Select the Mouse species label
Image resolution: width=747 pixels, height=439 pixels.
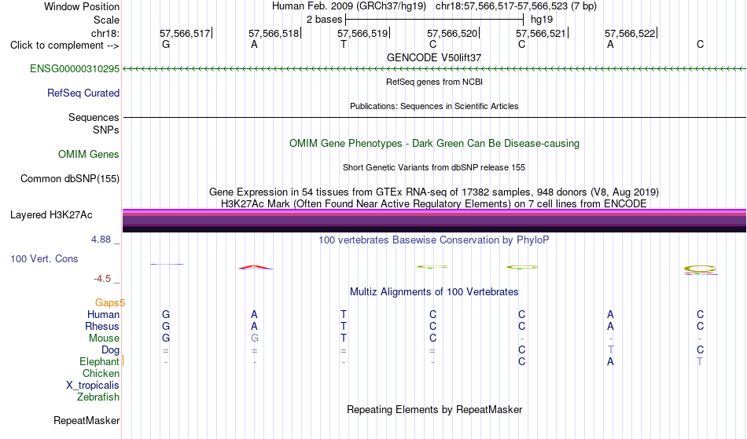(x=104, y=338)
